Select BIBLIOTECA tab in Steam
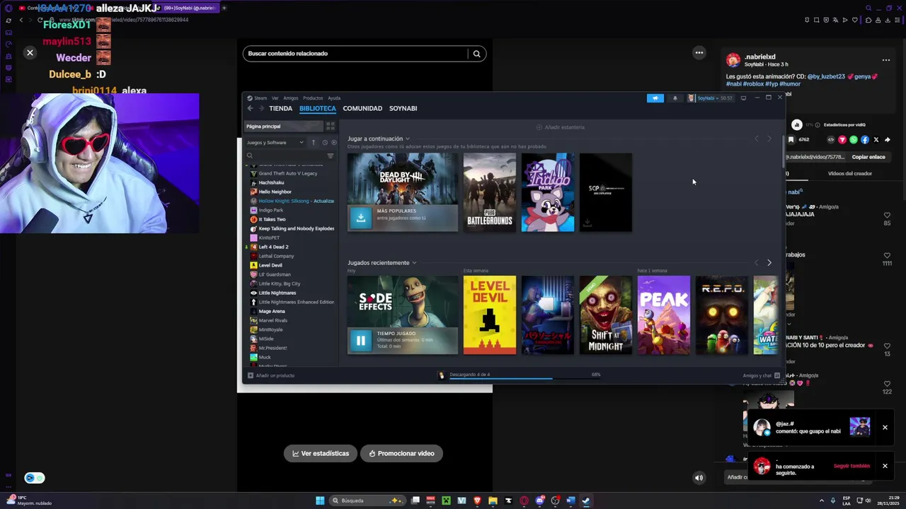The width and height of the screenshot is (906, 509). [318, 108]
